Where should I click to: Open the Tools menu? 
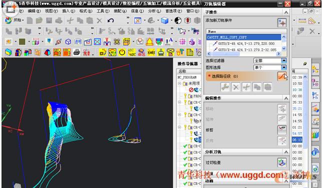[x=103, y=11]
